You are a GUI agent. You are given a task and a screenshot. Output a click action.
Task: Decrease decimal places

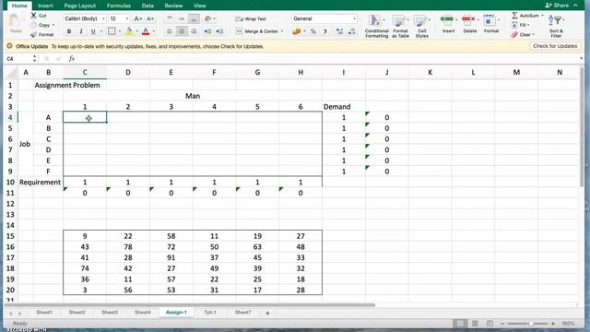click(x=352, y=31)
